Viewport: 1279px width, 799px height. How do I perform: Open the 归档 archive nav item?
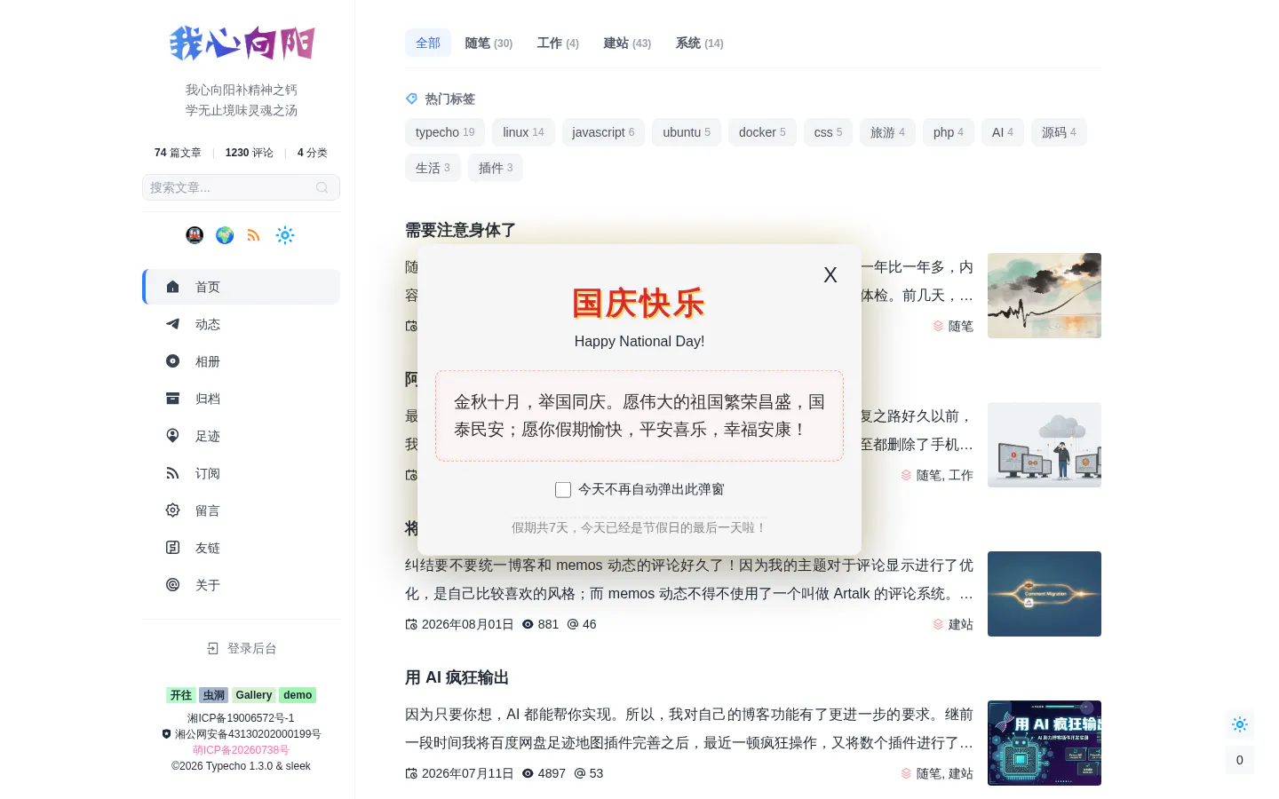pos(242,399)
